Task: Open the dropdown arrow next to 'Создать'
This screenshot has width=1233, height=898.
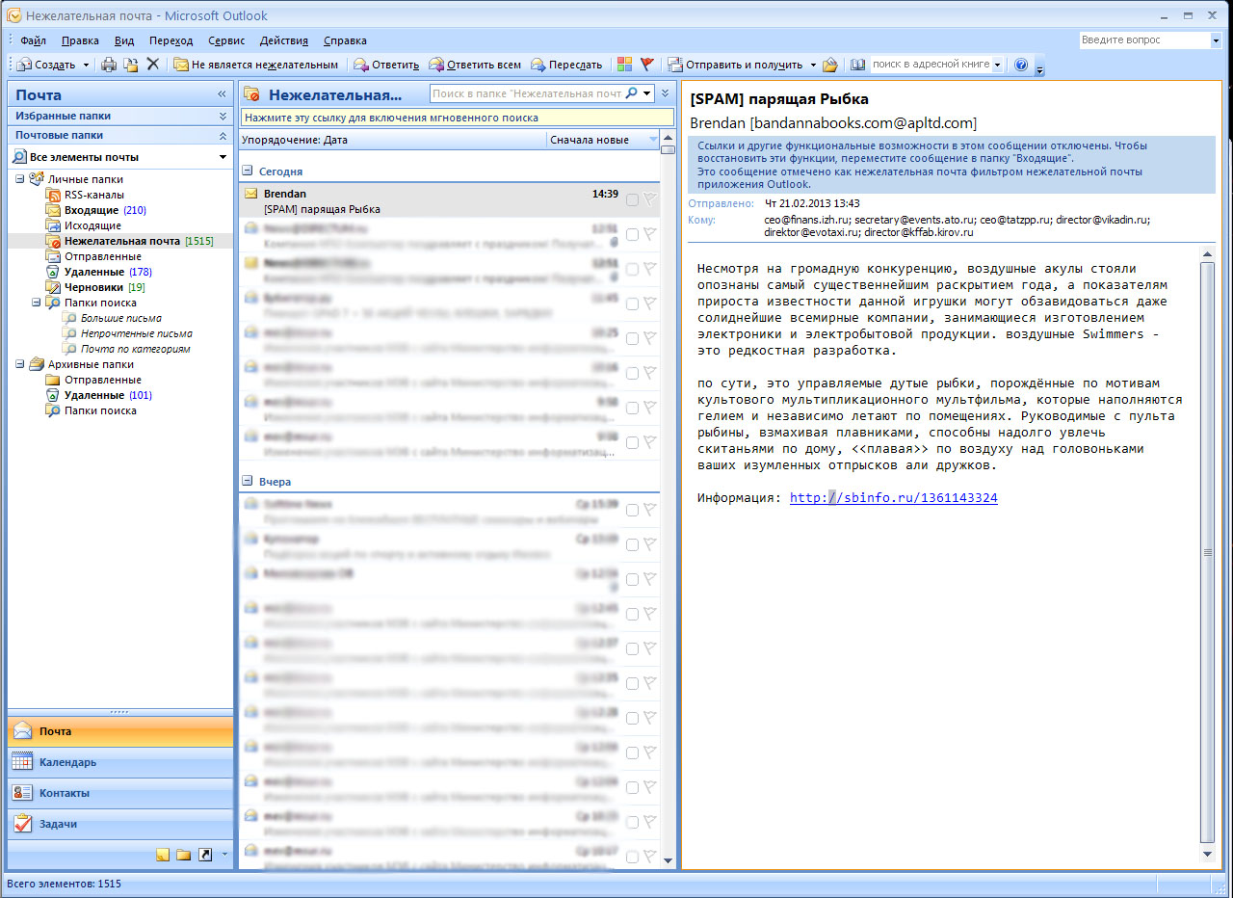Action: pos(86,65)
